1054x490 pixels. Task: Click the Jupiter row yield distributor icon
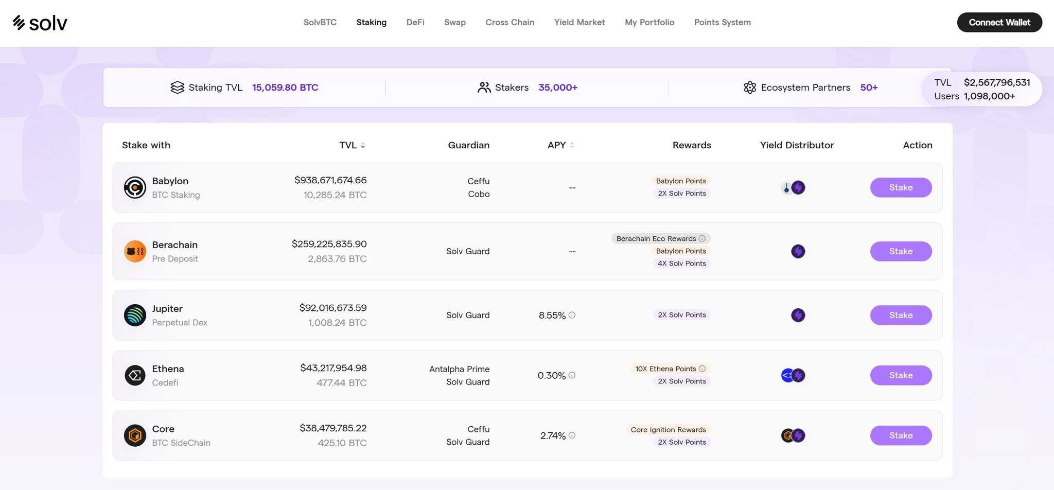click(798, 315)
